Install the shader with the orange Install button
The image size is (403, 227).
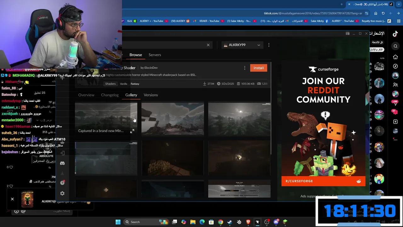click(x=258, y=68)
